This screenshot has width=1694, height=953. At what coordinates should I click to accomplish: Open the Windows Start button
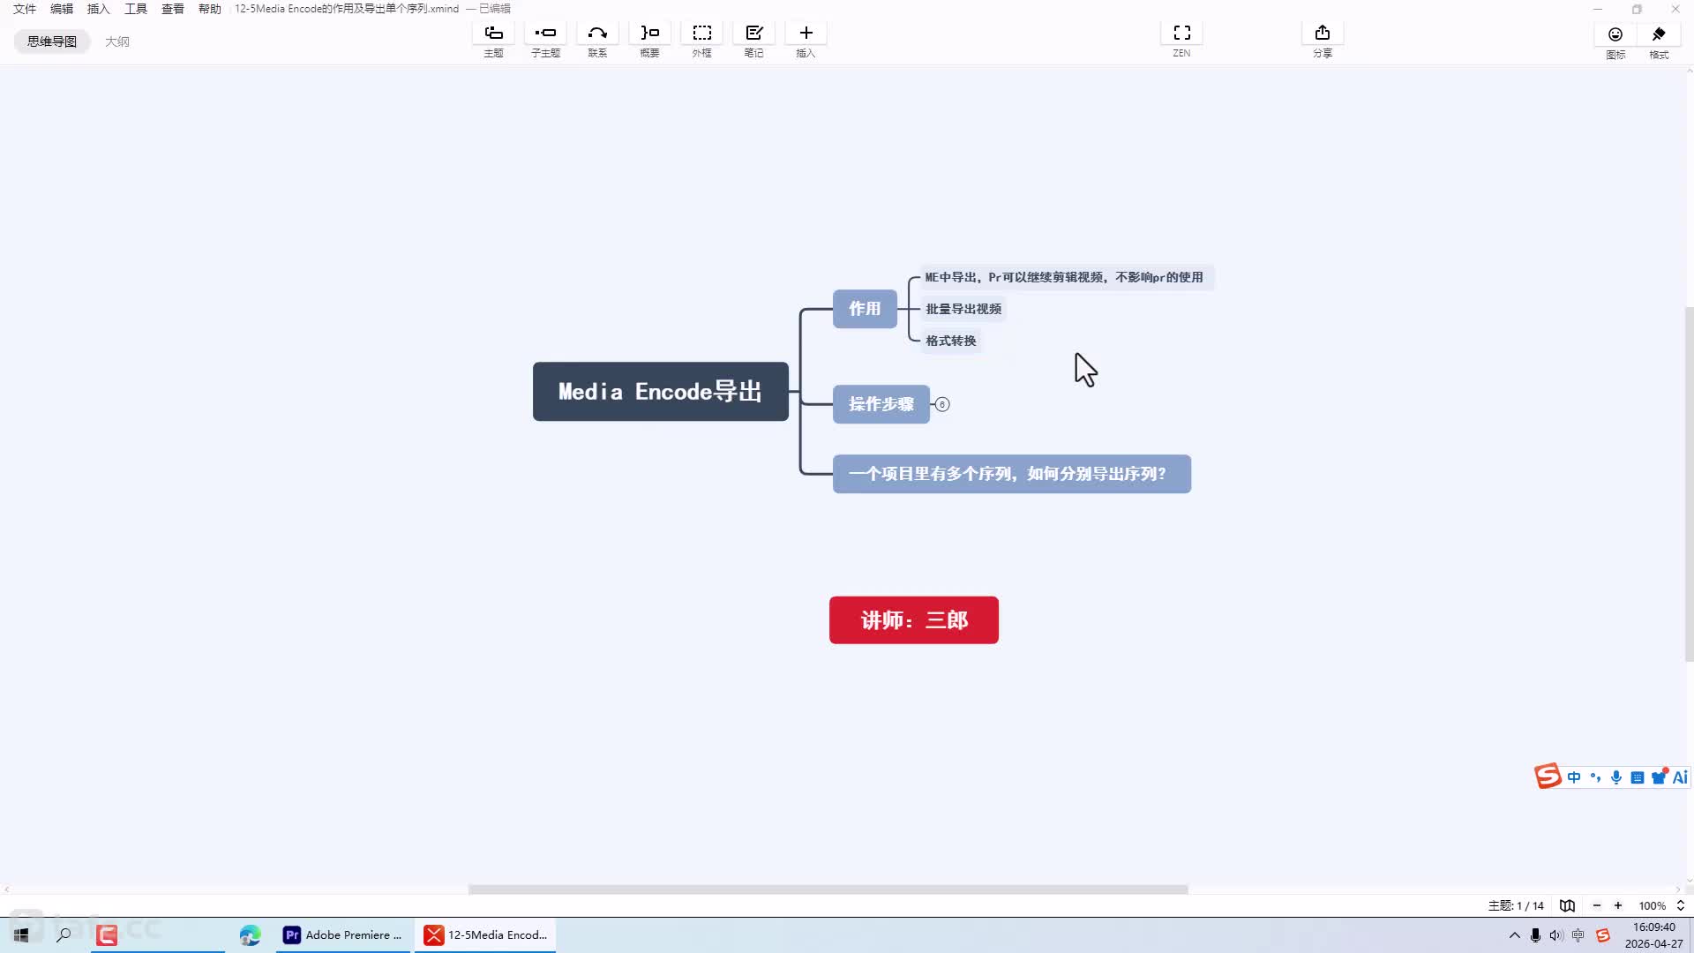pos(21,934)
